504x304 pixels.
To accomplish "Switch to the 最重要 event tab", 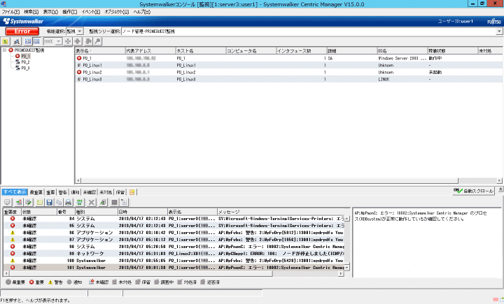I will click(x=36, y=192).
